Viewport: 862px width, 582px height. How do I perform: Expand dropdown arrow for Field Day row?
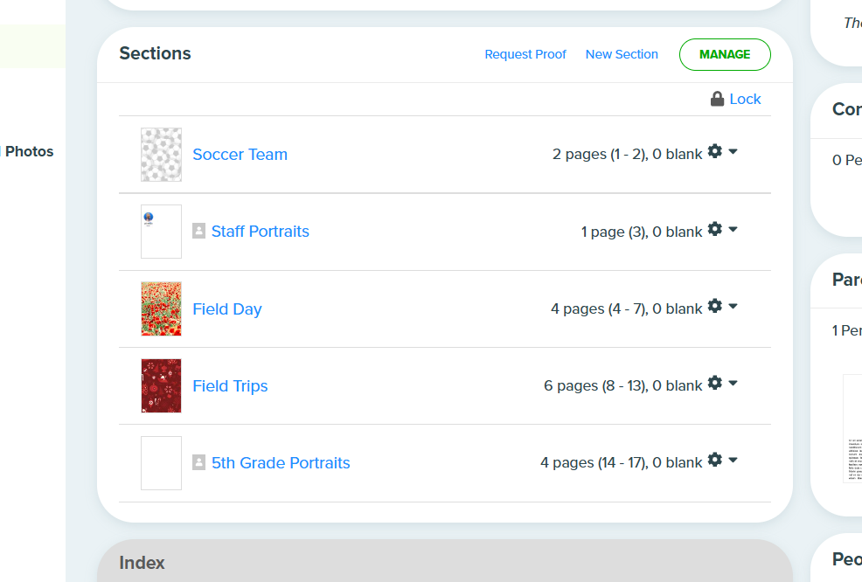733,306
